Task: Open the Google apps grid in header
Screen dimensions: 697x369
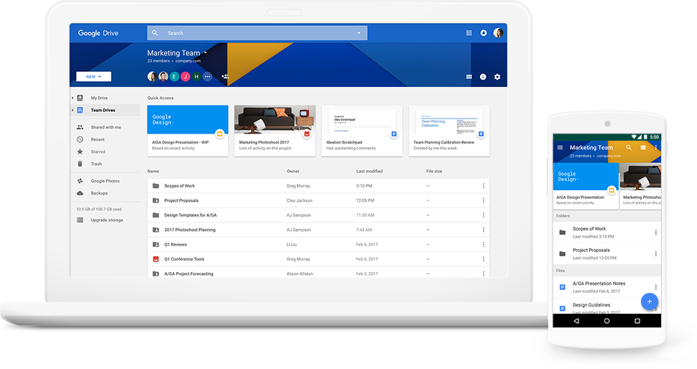Action: [x=468, y=33]
